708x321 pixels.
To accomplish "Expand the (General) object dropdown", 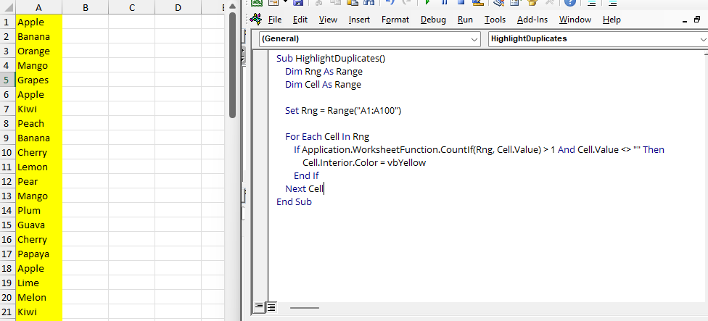I will click(474, 39).
